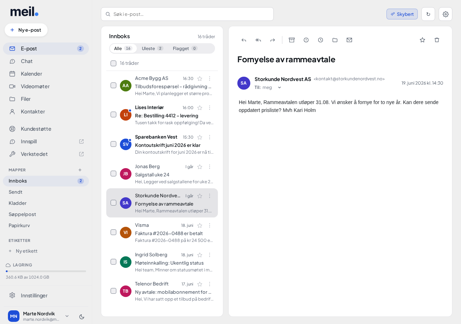Screen dimensions: 461x324
Task: Star the Telenor Bedrift email
Action: click(200, 284)
